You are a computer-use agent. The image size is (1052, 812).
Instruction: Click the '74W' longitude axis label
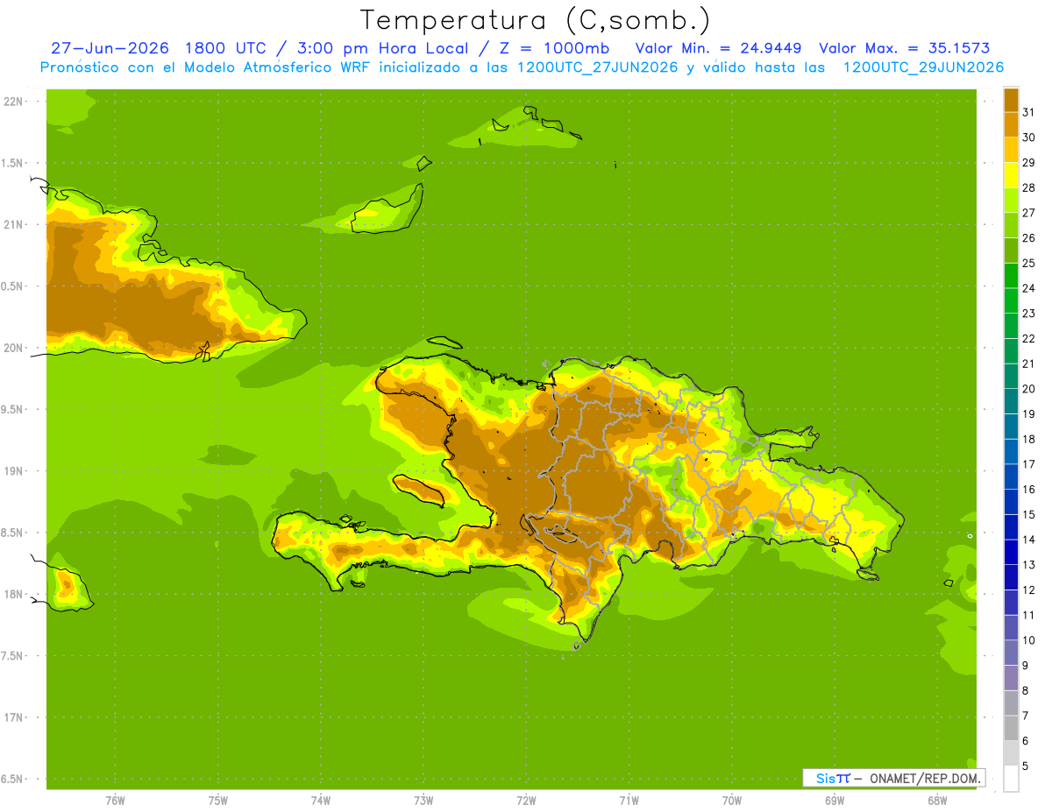click(x=321, y=801)
